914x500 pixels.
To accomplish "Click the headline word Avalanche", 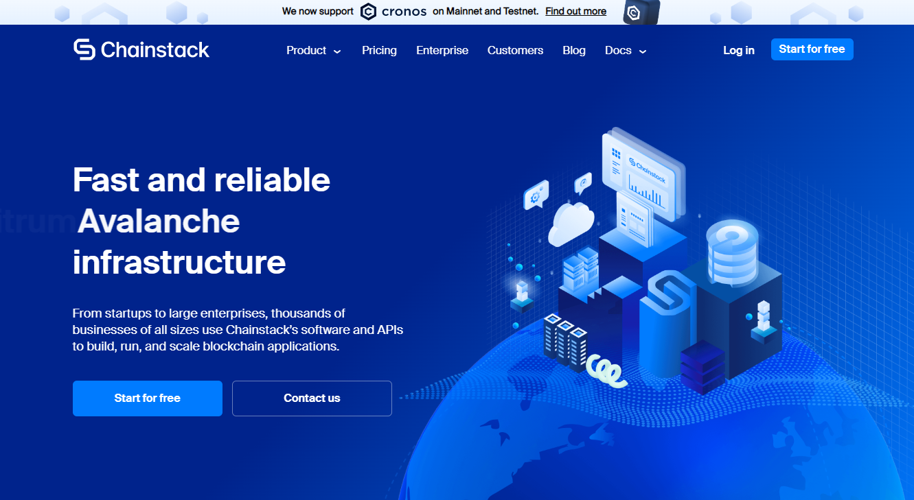I will [x=159, y=221].
